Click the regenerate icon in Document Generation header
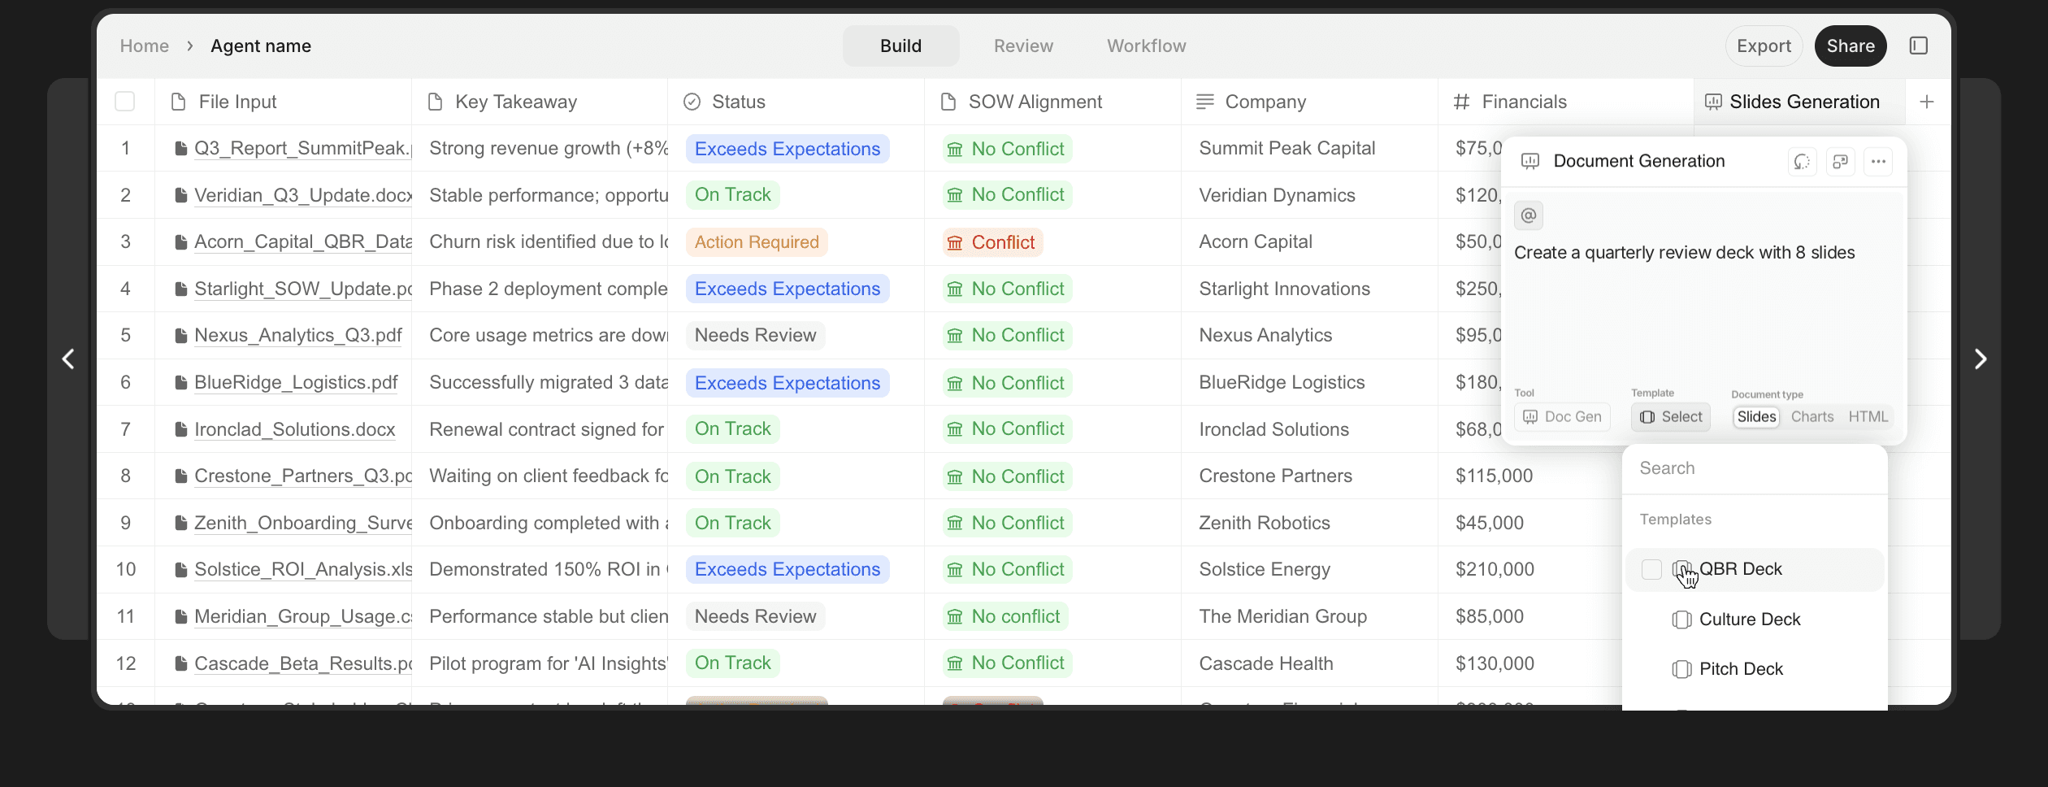This screenshot has height=787, width=2048. pos(1802,161)
